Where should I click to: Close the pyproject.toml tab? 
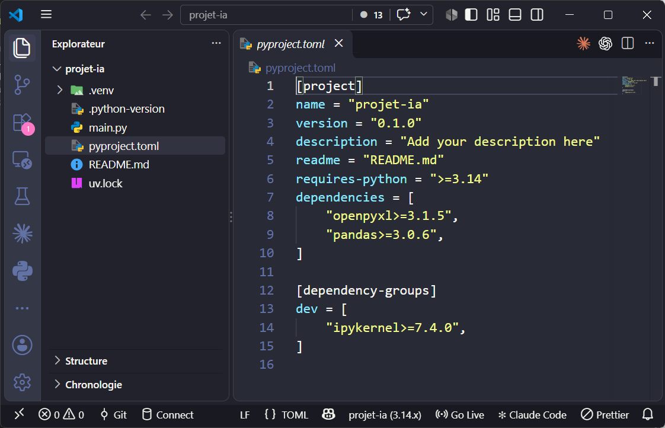338,43
